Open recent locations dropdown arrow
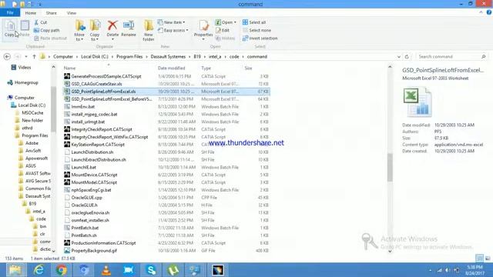 pos(26,56)
